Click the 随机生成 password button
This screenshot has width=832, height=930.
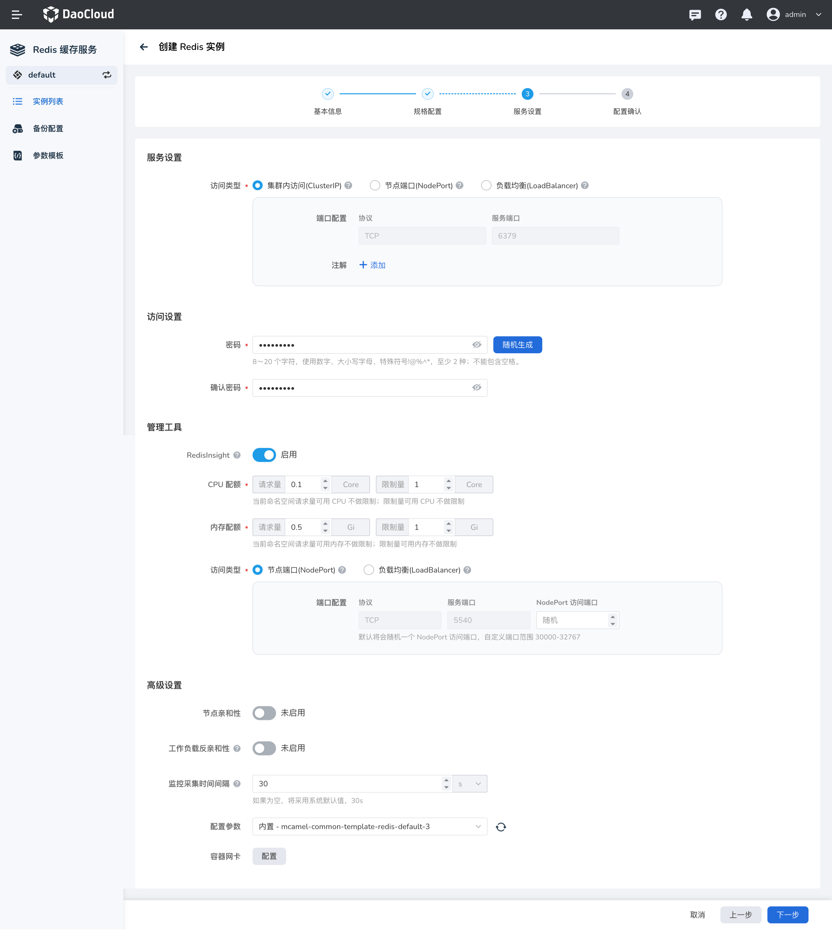[x=517, y=345]
